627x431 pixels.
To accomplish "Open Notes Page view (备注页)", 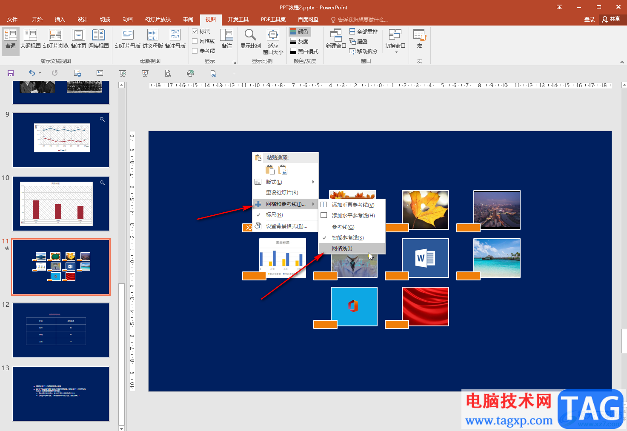I will (x=79, y=40).
